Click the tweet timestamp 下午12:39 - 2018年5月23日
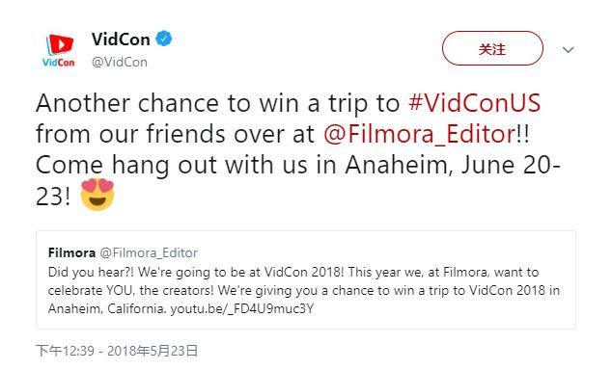 117,351
